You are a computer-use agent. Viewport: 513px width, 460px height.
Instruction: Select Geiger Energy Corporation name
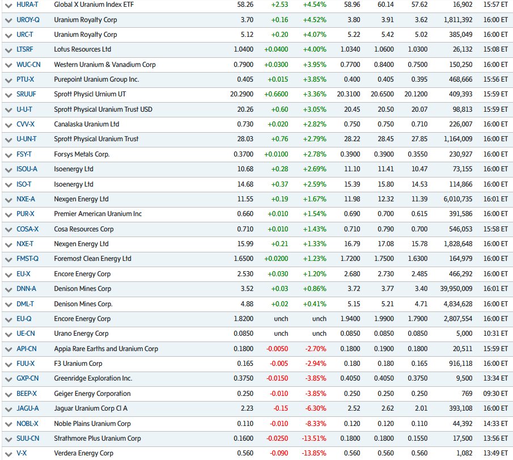(x=92, y=394)
